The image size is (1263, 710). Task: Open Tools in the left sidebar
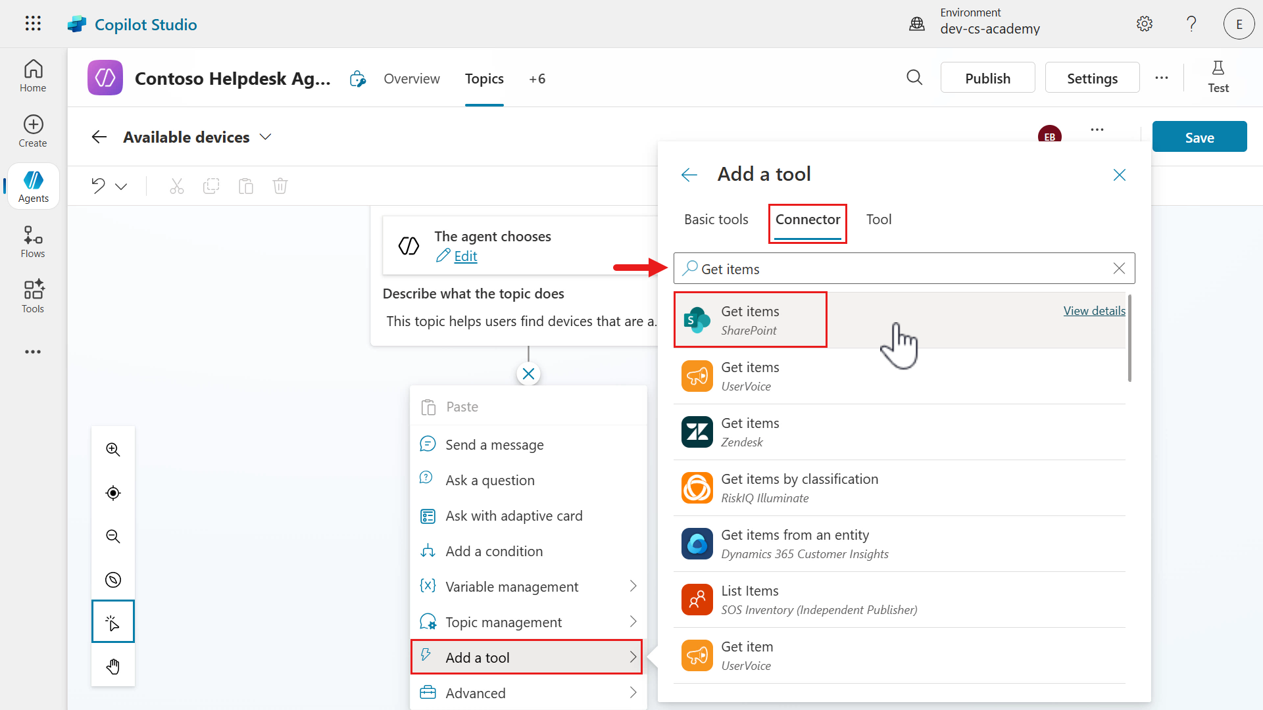(33, 296)
